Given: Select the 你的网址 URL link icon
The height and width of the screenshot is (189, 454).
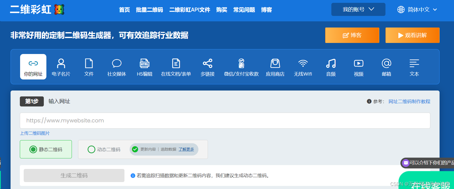Looking at the screenshot, I should tap(33, 63).
